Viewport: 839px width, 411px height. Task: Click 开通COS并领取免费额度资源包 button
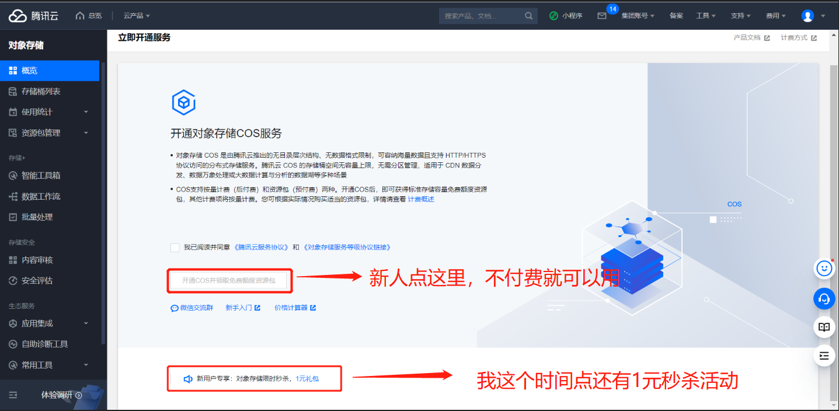tap(229, 281)
